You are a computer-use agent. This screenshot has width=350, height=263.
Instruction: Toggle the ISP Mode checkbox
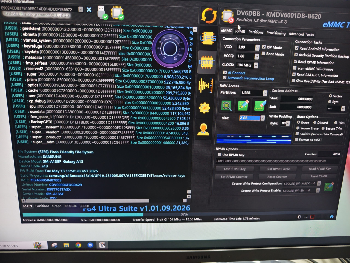(264, 47)
